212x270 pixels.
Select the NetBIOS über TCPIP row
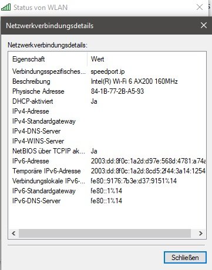coord(107,151)
